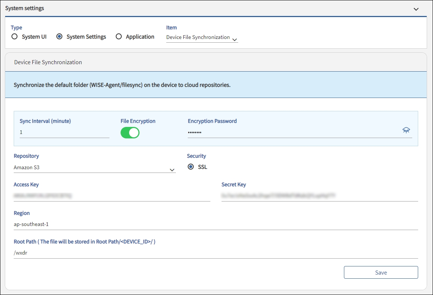Click the blue filesync information banner
433x295 pixels.
pyautogui.click(x=216, y=85)
